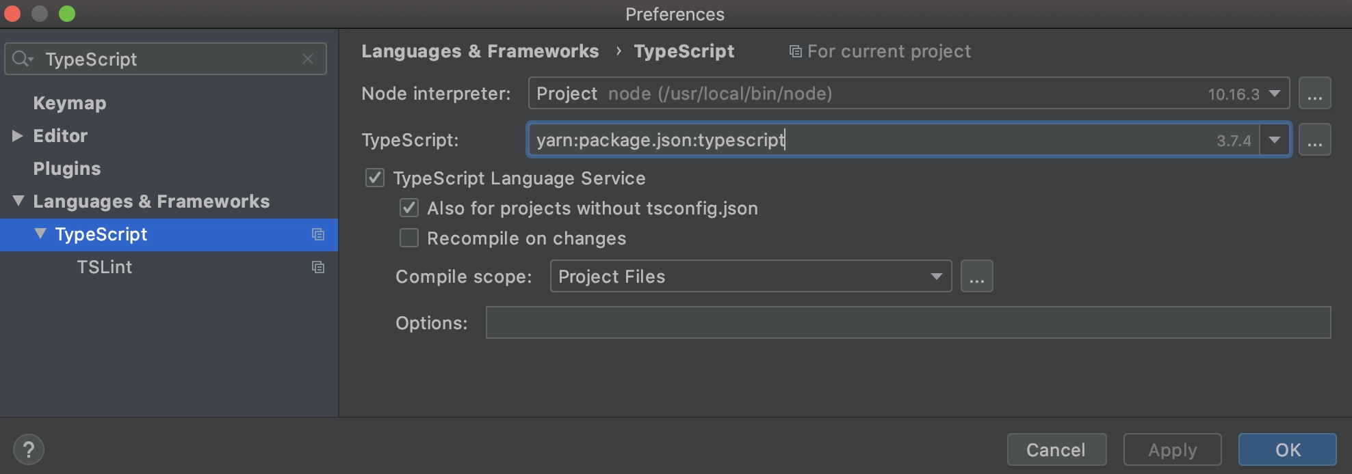
Task: Select Plugins in the settings tree
Action: pos(67,169)
